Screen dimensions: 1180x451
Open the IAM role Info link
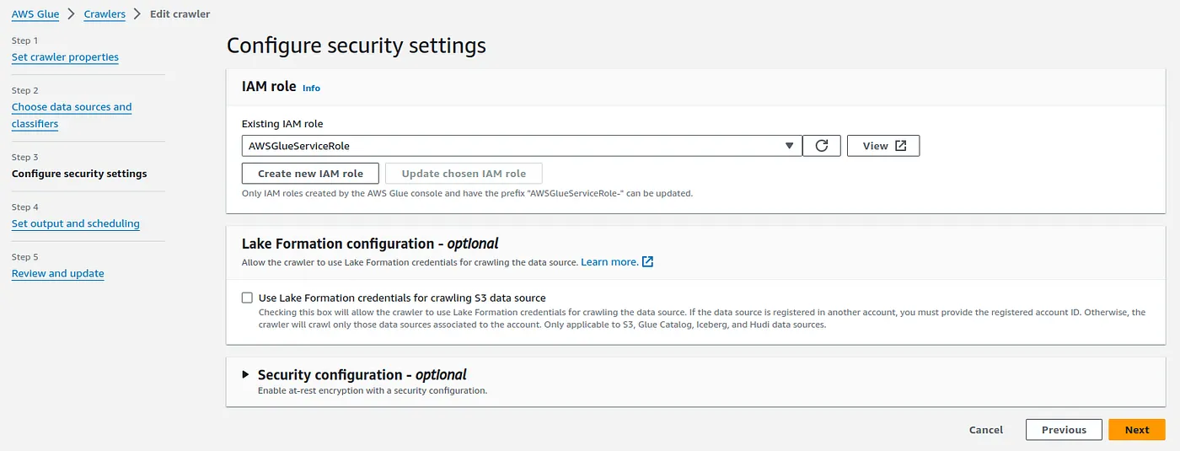click(311, 88)
